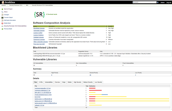Open the High Severity tab
The height and width of the screenshot is (111, 172).
pyautogui.click(x=77, y=82)
